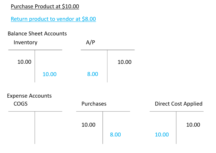
Task: Select the blue 10.00 credit under Inventory
Action: tap(49, 74)
